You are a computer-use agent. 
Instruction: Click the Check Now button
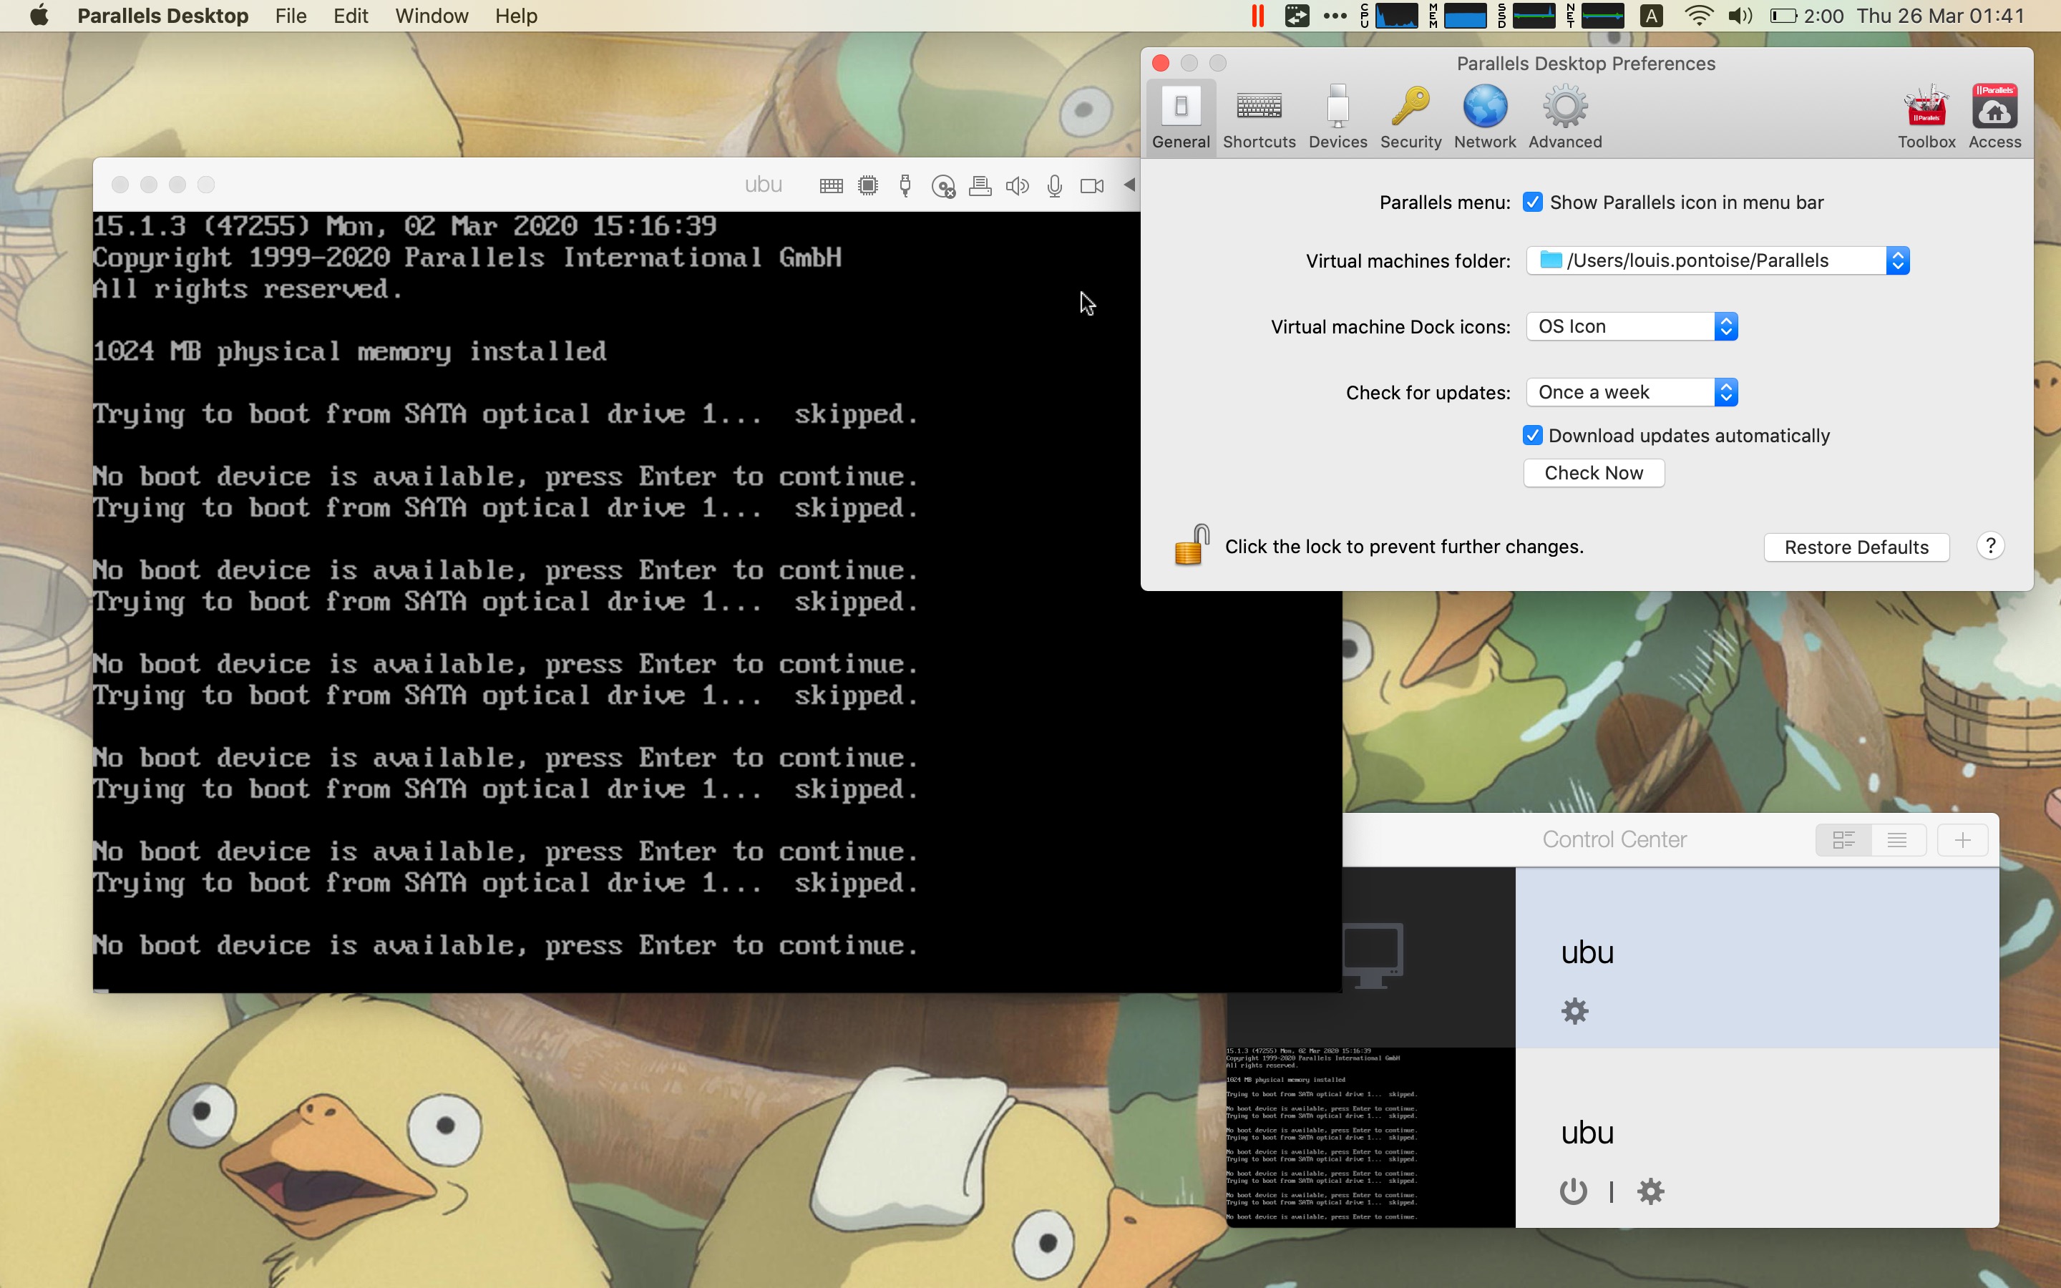pyautogui.click(x=1594, y=473)
